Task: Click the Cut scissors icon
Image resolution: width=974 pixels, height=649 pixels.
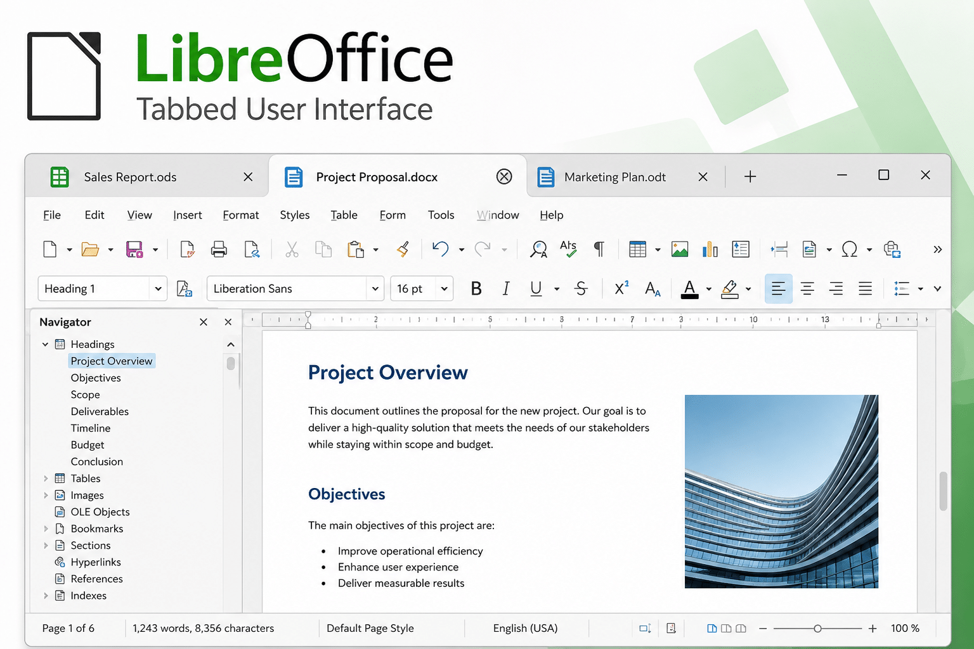Action: [292, 249]
